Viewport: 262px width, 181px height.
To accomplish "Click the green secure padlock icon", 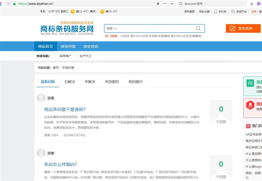I will tap(14, 4).
